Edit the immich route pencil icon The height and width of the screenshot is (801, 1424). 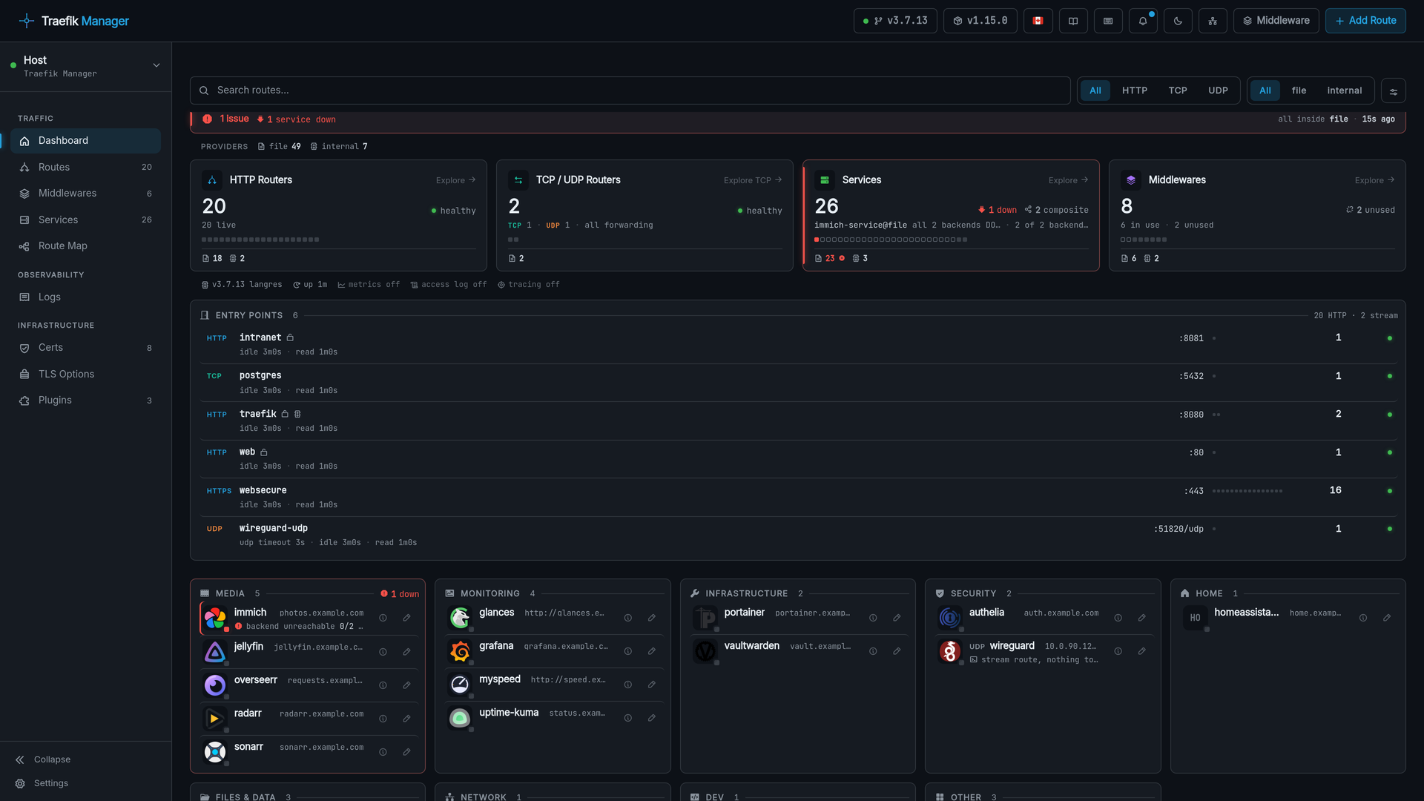406,618
